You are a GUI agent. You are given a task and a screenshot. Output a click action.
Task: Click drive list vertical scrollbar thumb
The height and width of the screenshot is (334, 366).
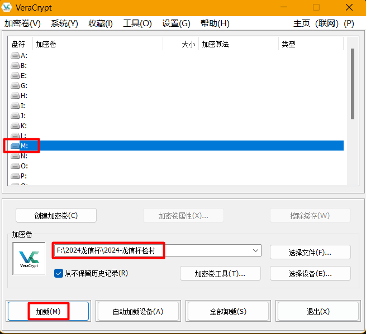pos(353,84)
